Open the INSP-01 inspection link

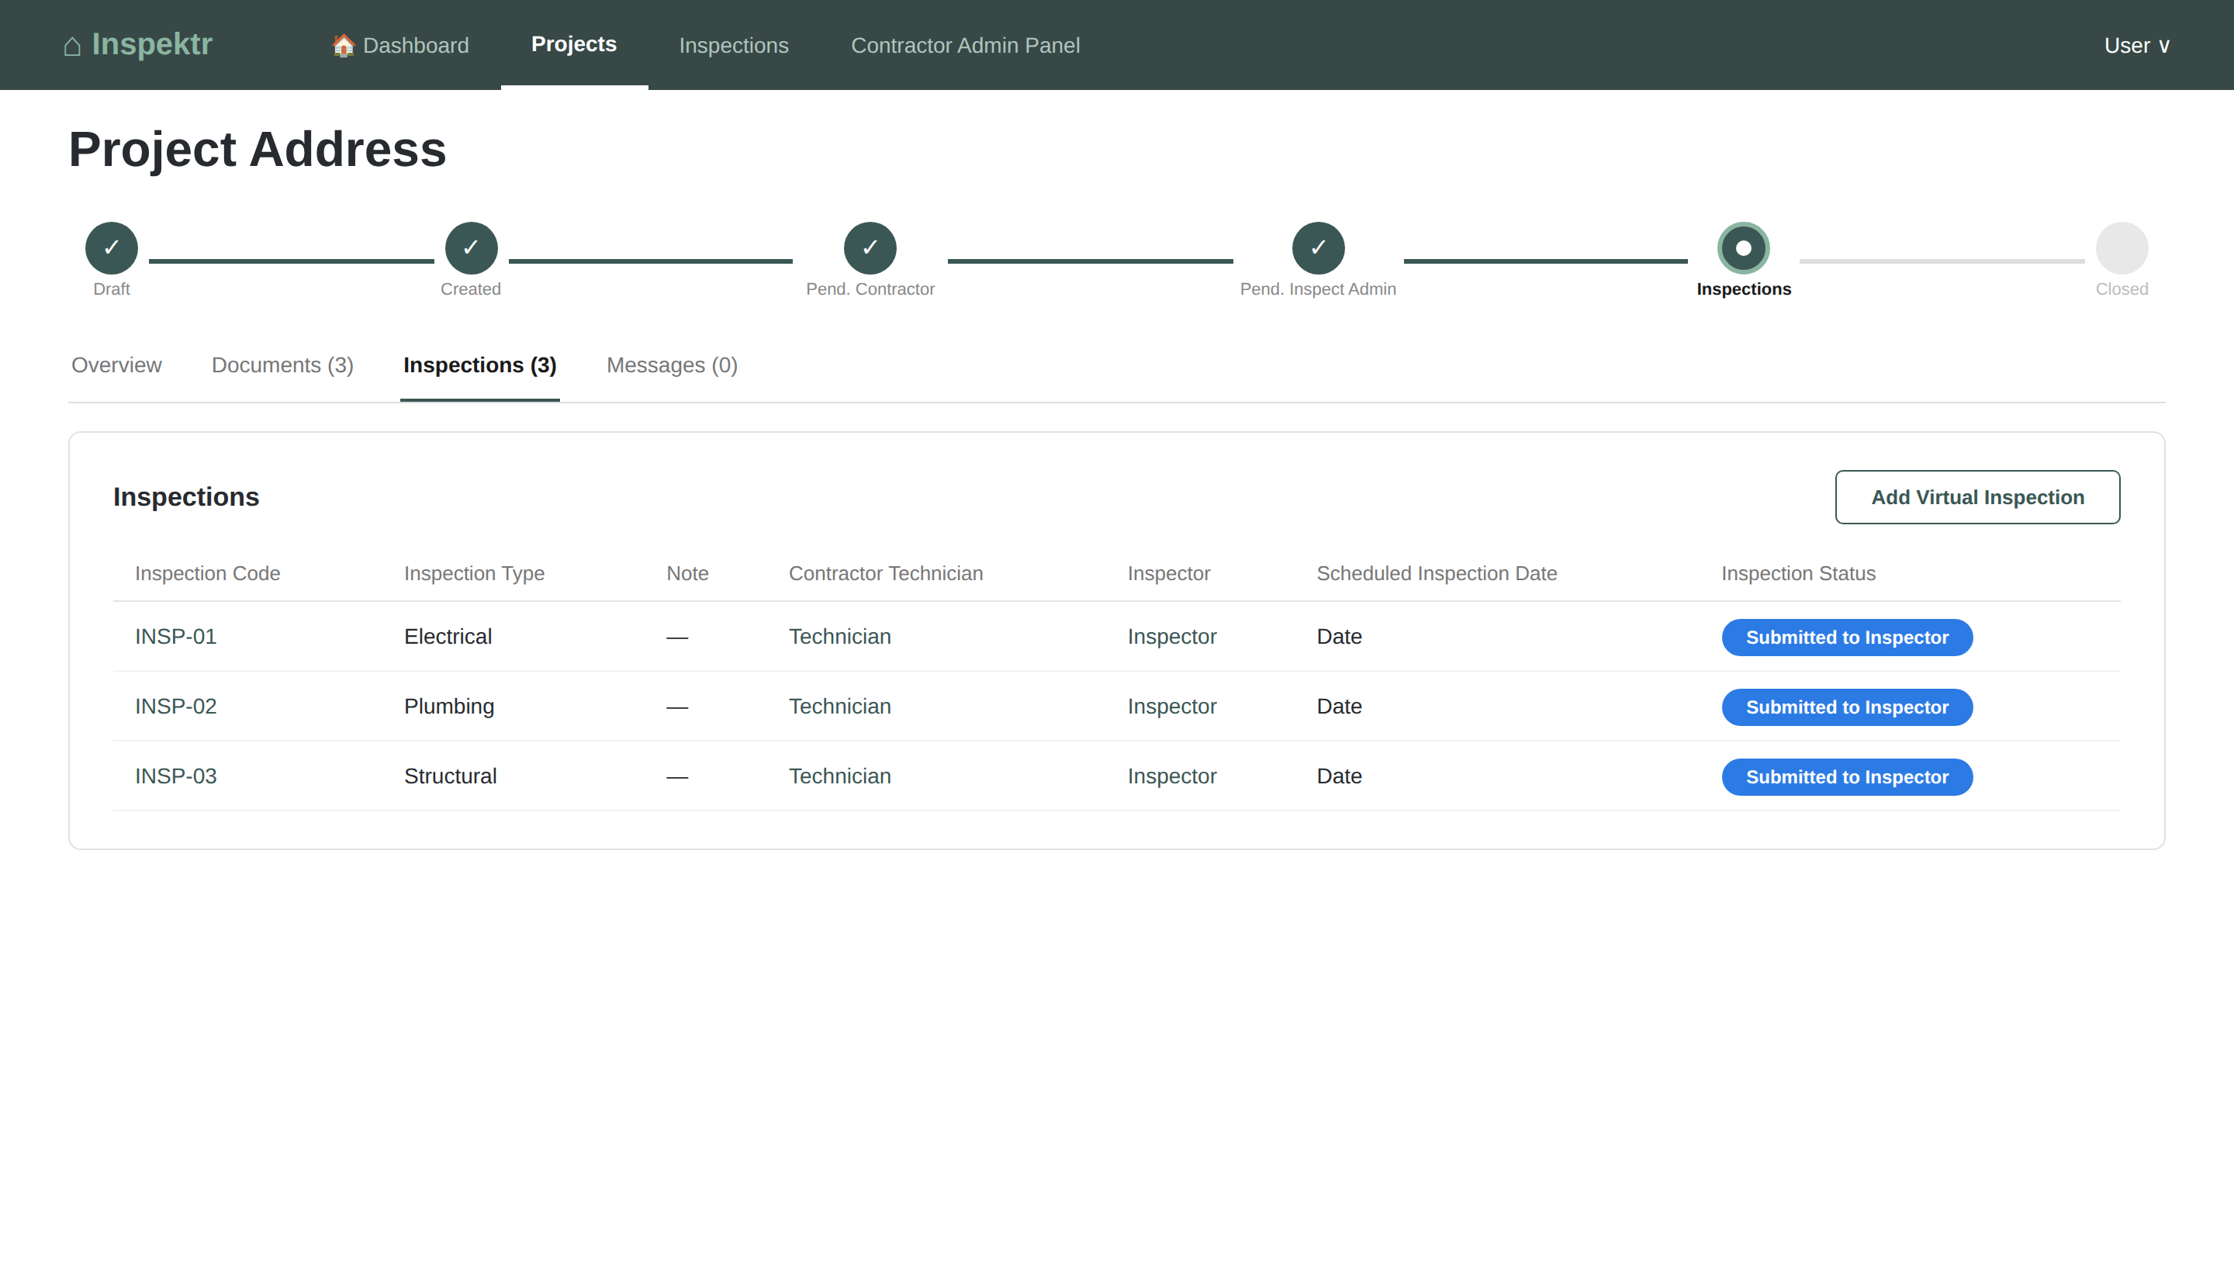coord(175,636)
